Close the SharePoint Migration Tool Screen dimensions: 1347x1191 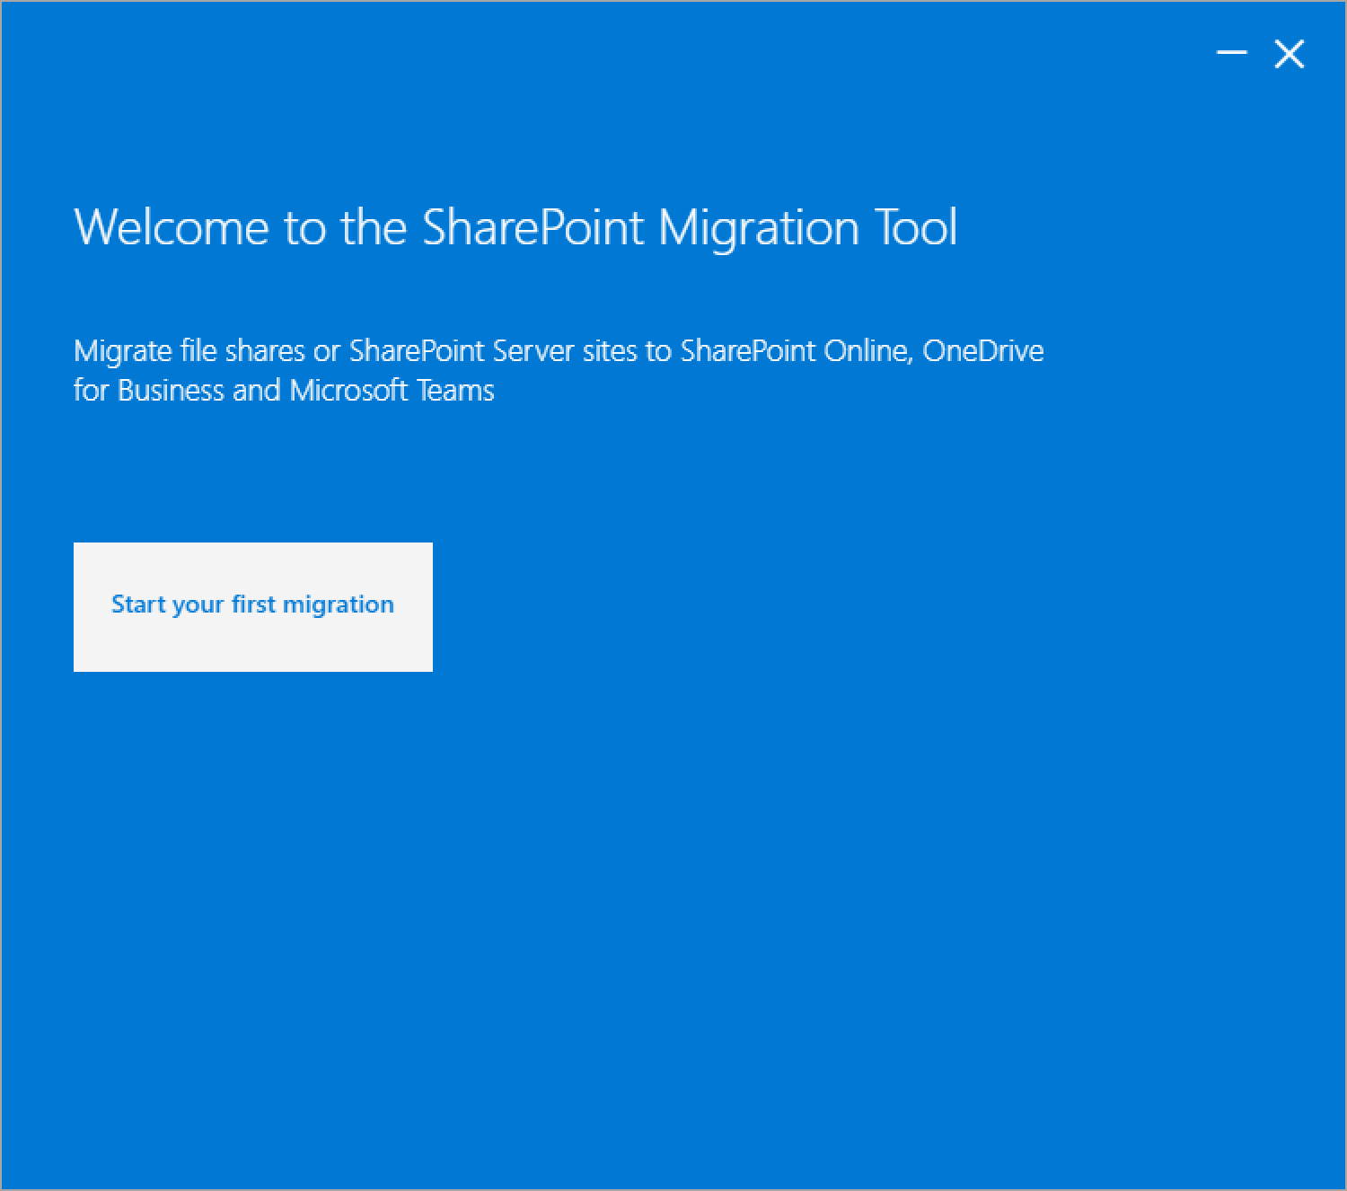[1290, 54]
